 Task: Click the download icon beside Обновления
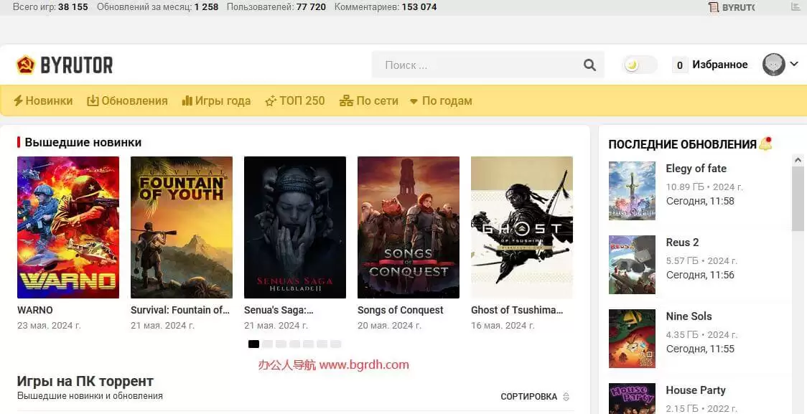(93, 100)
